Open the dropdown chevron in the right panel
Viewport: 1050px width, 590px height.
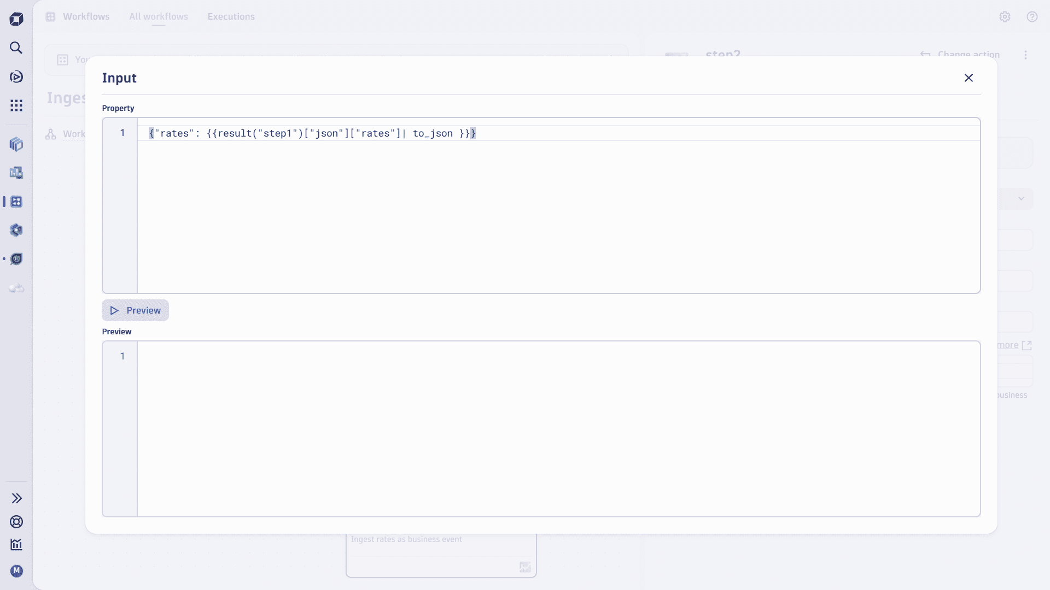1021,199
